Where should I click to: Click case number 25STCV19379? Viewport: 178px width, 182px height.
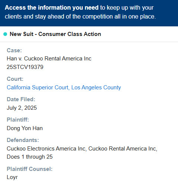[25, 67]
